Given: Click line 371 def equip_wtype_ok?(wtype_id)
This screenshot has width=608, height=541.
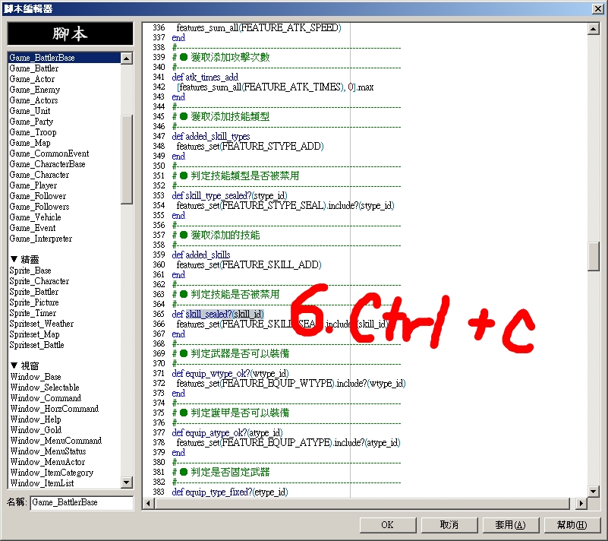Looking at the screenshot, I should (230, 373).
